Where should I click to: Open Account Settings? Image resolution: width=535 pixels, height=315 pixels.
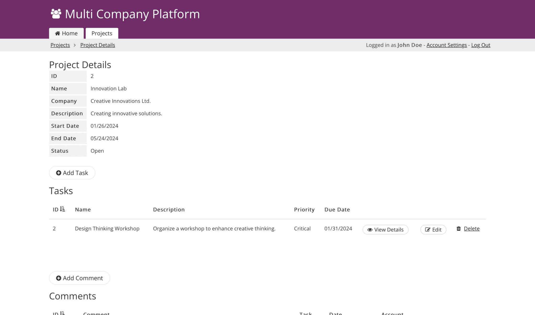(x=446, y=45)
